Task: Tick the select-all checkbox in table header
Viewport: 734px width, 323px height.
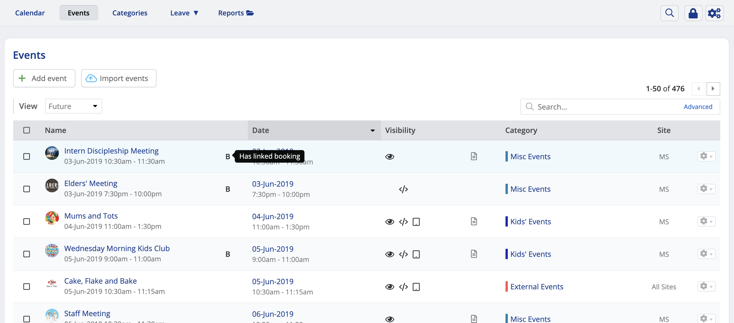Action: 27,130
